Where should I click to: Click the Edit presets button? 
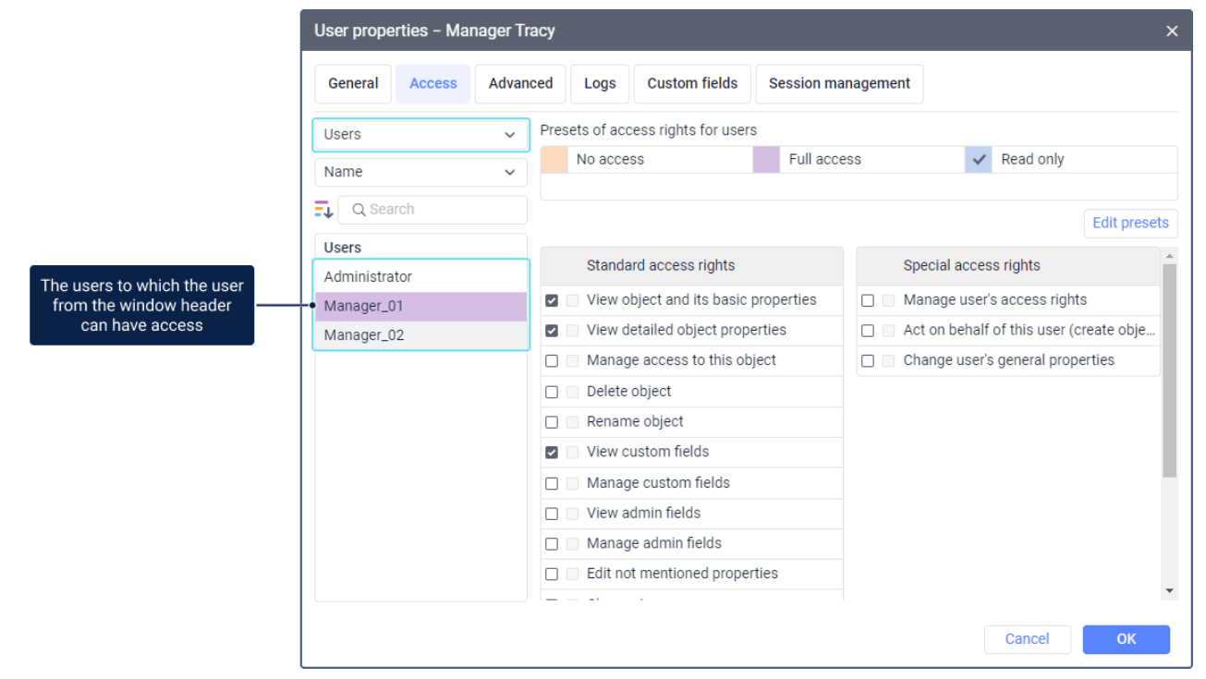coord(1130,224)
